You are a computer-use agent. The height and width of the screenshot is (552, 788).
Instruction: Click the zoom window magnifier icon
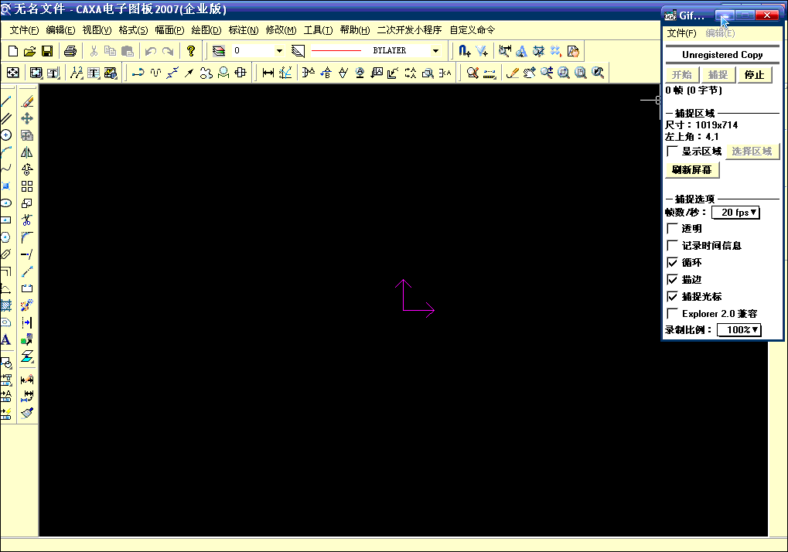(x=564, y=73)
